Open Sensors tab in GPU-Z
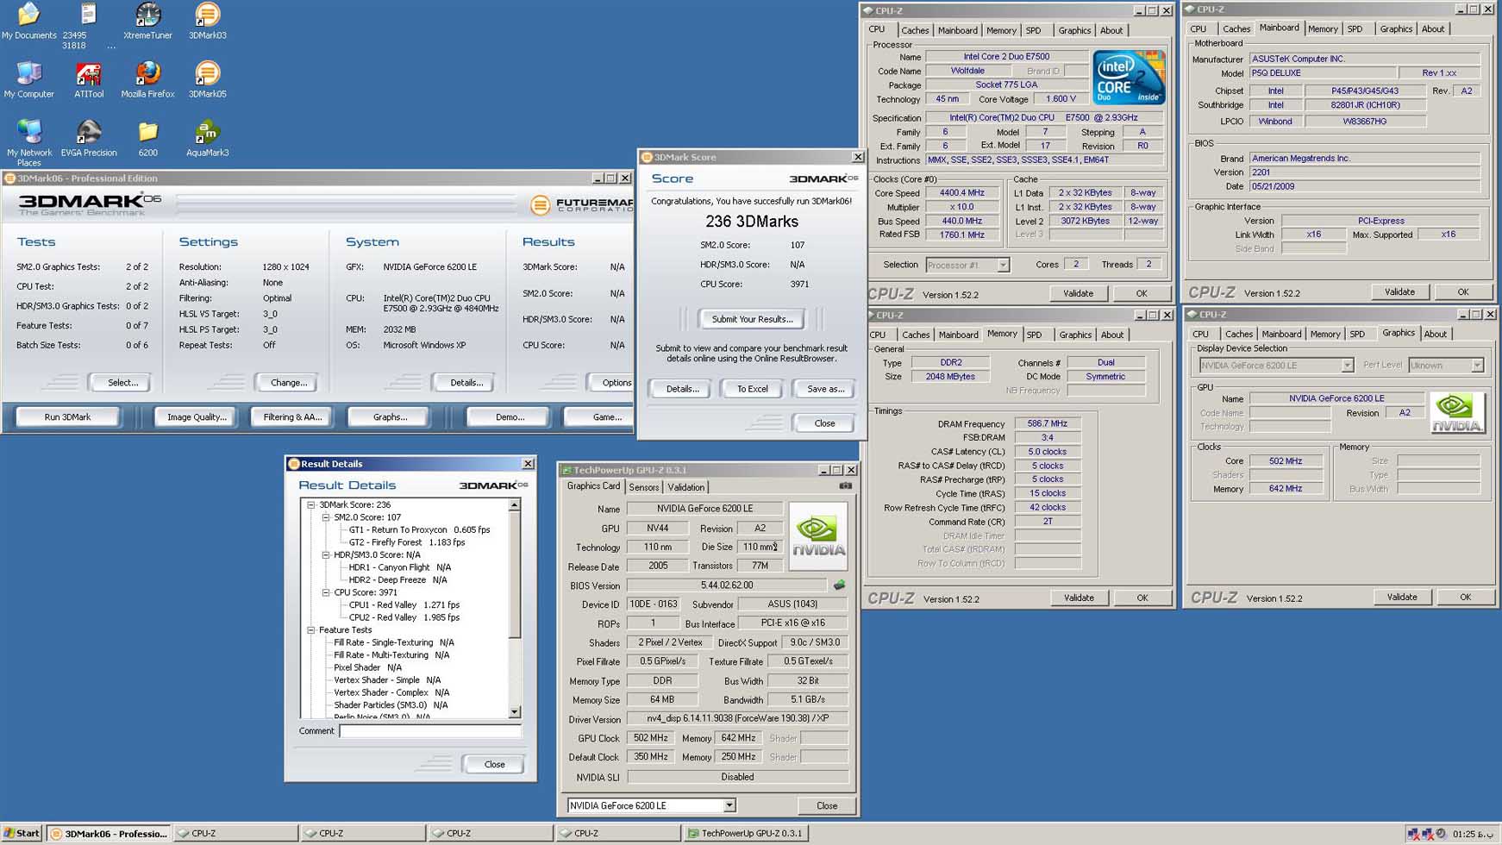1502x845 pixels. pos(644,487)
